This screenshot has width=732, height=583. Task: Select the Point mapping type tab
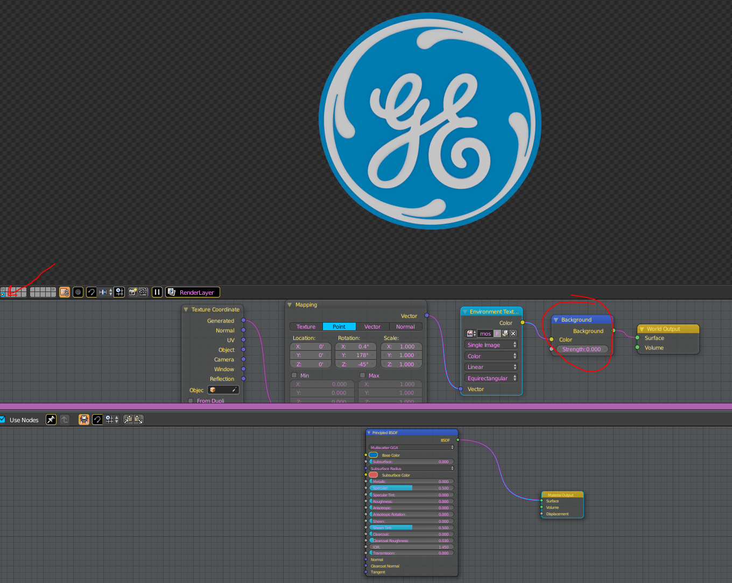click(339, 326)
